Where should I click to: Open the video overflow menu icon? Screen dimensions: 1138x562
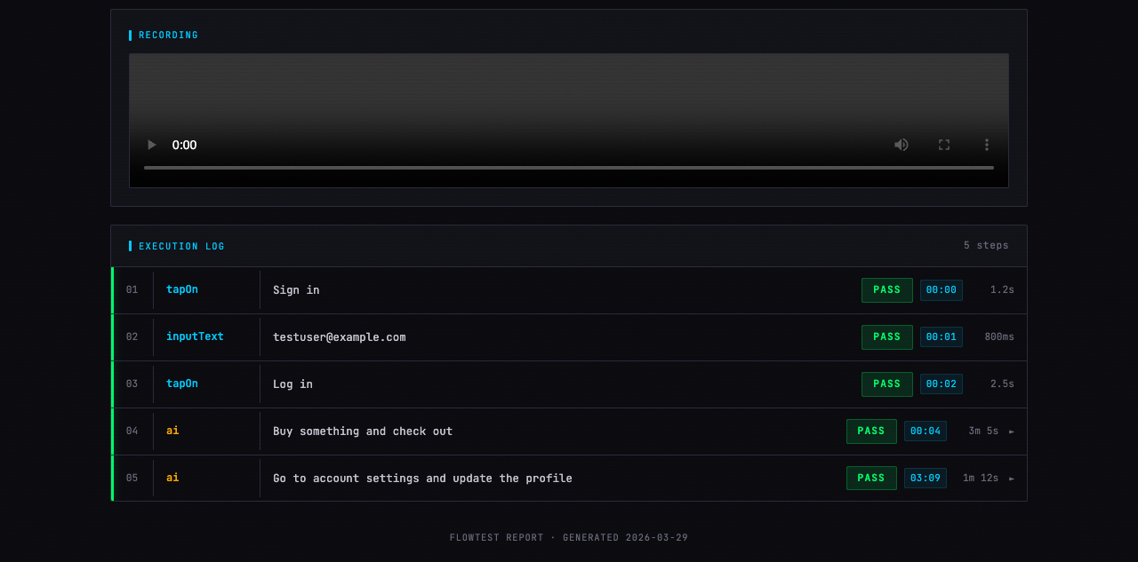[x=986, y=145]
